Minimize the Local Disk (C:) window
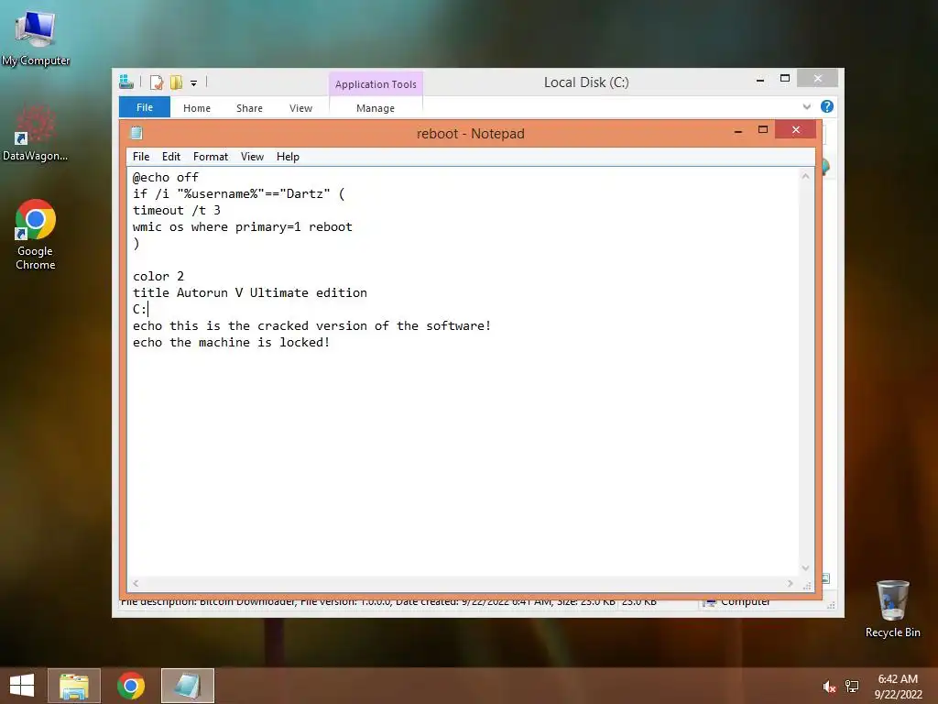The height and width of the screenshot is (704, 938). (759, 79)
